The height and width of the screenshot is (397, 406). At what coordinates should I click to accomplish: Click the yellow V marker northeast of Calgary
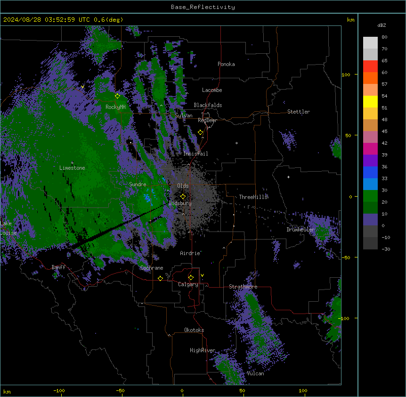(x=202, y=275)
